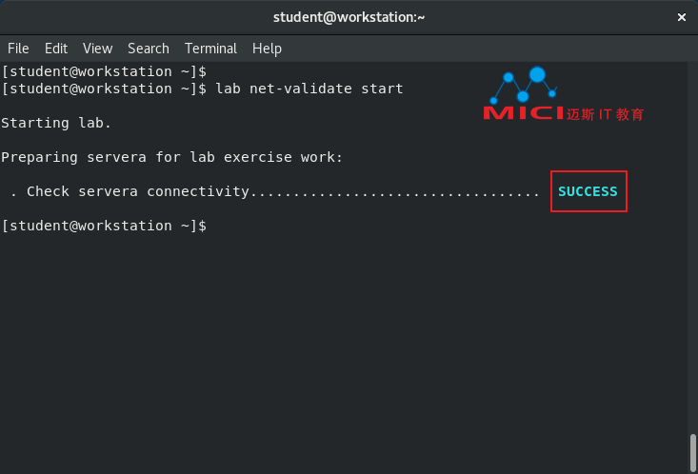Click the vertical scrollbar thumb
This screenshot has width=698, height=474.
coord(692,453)
